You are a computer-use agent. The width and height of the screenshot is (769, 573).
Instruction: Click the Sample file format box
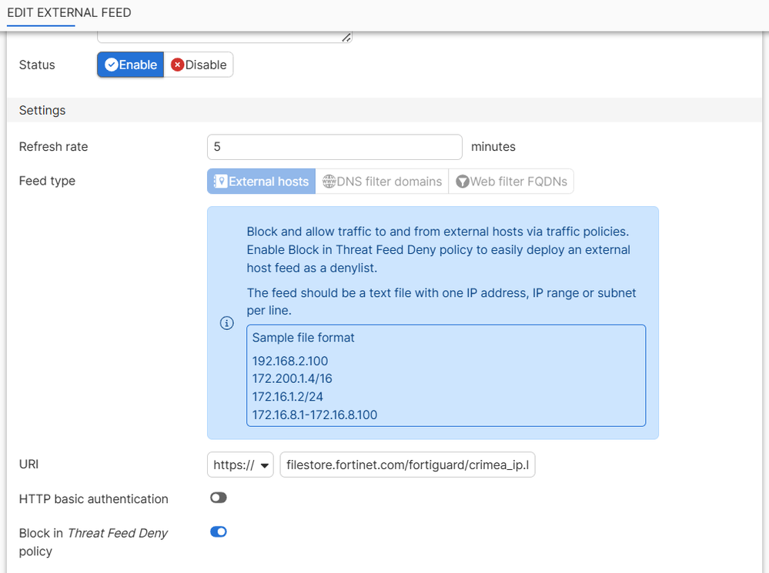tap(446, 375)
